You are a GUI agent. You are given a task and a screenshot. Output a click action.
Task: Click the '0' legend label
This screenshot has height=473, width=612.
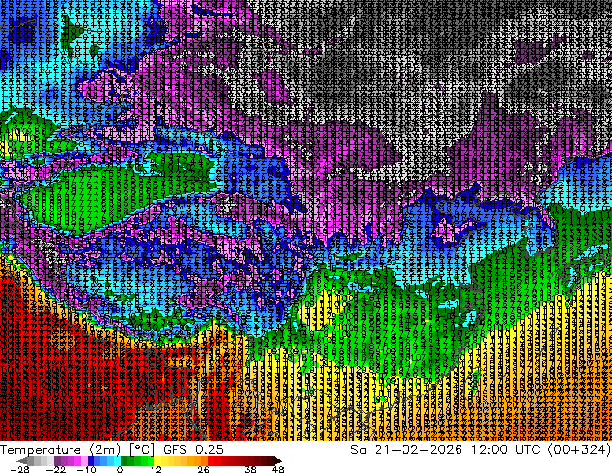pos(120,469)
